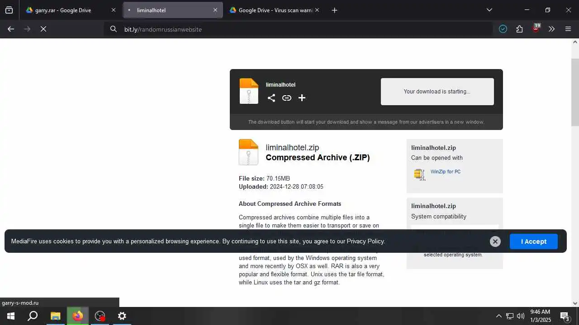Stop loading the page

tap(43, 29)
